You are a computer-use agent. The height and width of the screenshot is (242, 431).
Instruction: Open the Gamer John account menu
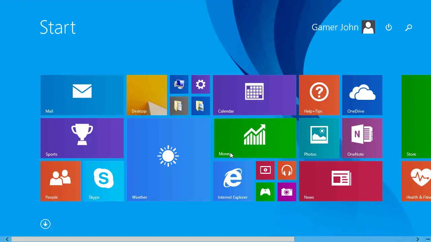[x=343, y=27]
